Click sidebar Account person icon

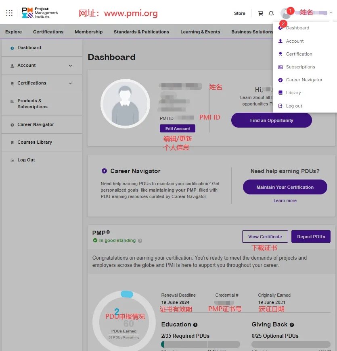pyautogui.click(x=13, y=66)
